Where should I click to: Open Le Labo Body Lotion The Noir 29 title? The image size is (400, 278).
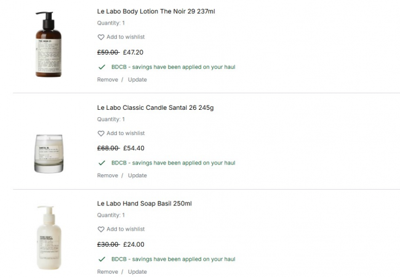coord(156,11)
